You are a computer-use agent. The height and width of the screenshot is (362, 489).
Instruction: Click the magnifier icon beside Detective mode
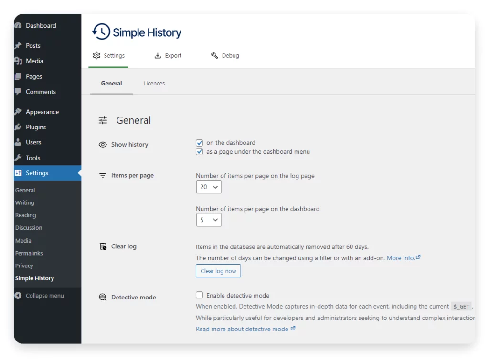[x=103, y=297]
